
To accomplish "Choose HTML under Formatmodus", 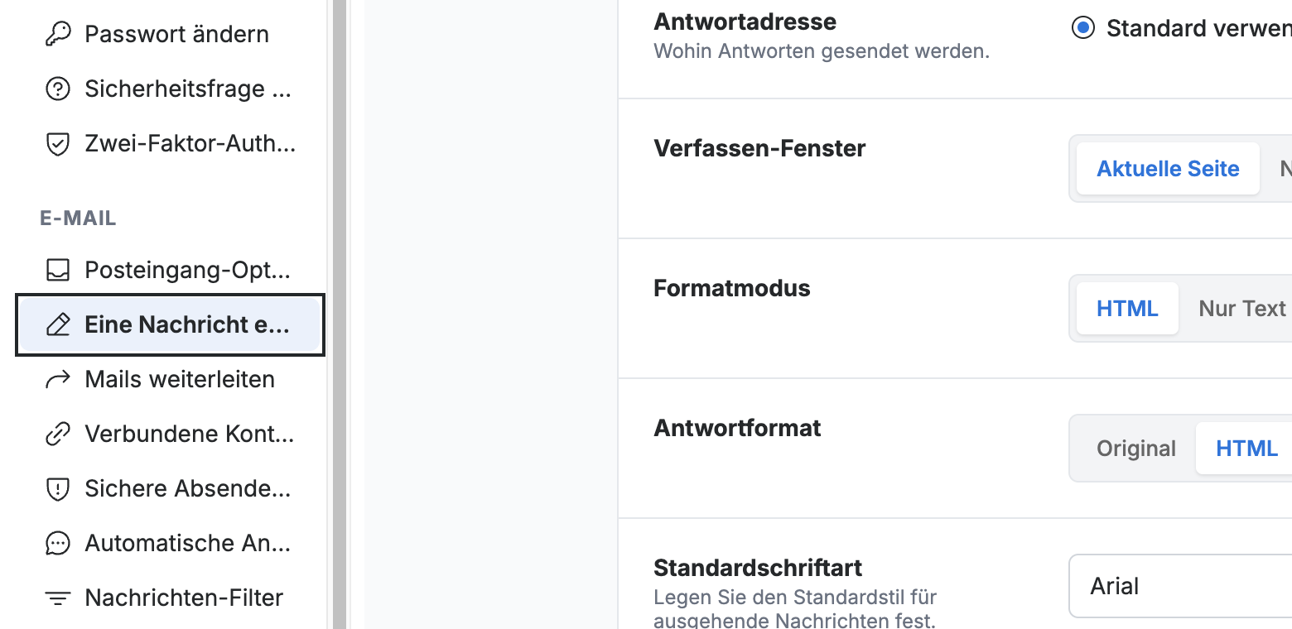I will 1127,309.
